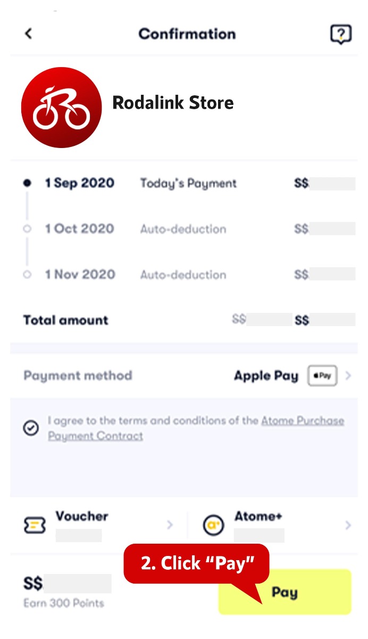Screen dimensions: 368x639
Task: Select the 1 Oct 2020 timeline dot
Action: coord(27,229)
